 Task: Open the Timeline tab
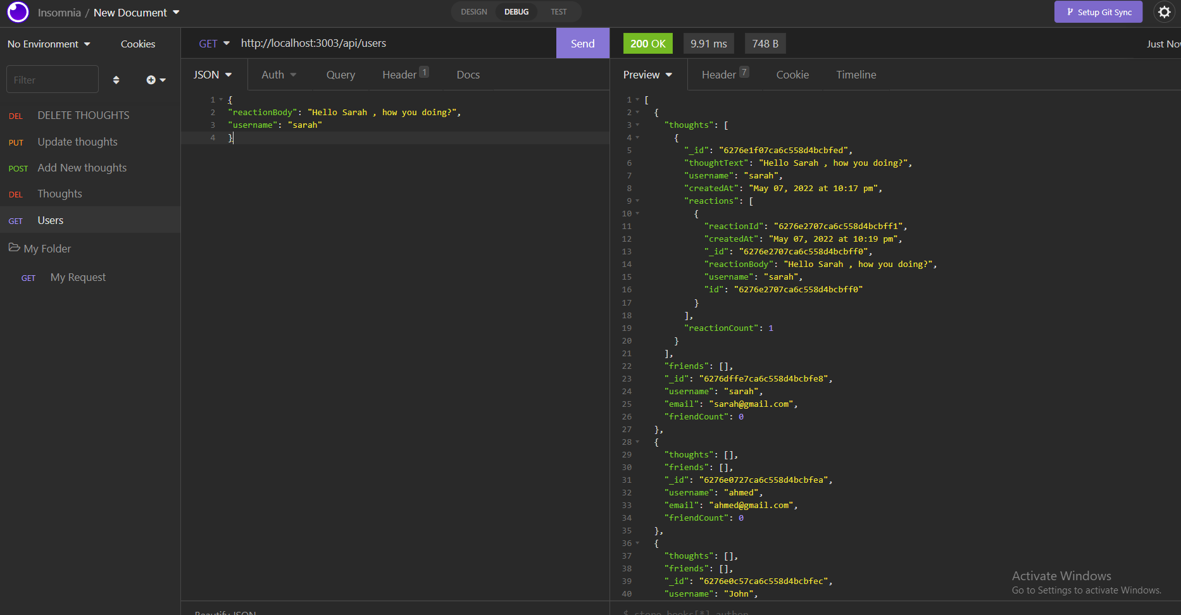coord(856,75)
